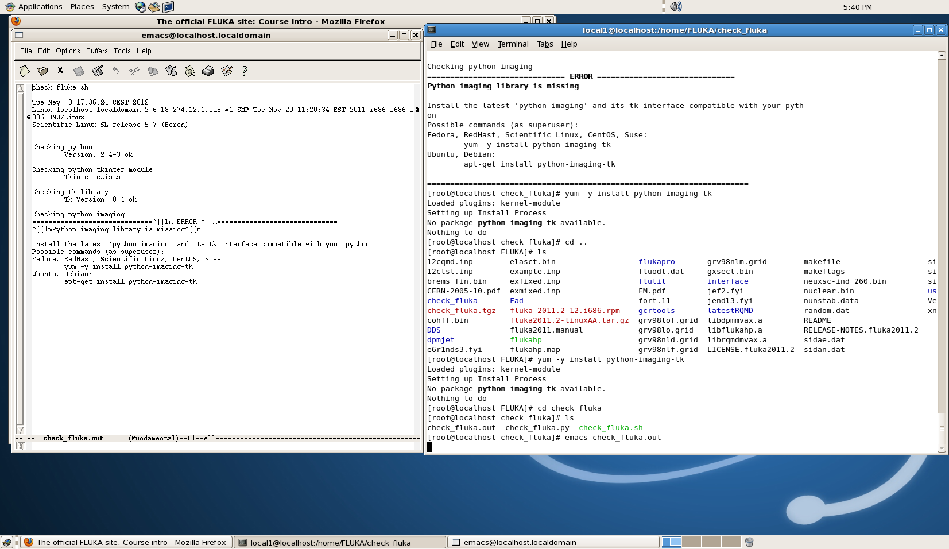Image resolution: width=949 pixels, height=549 pixels.
Task: Click terminal scrollbar down arrow
Action: click(942, 449)
